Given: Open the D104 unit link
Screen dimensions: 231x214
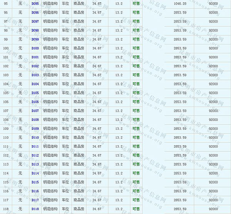Looking at the screenshot, I should pos(35,84).
